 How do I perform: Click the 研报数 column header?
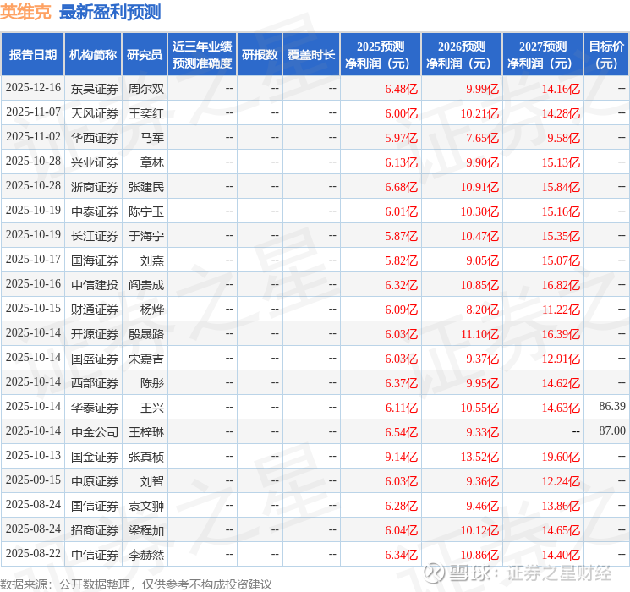(260, 55)
